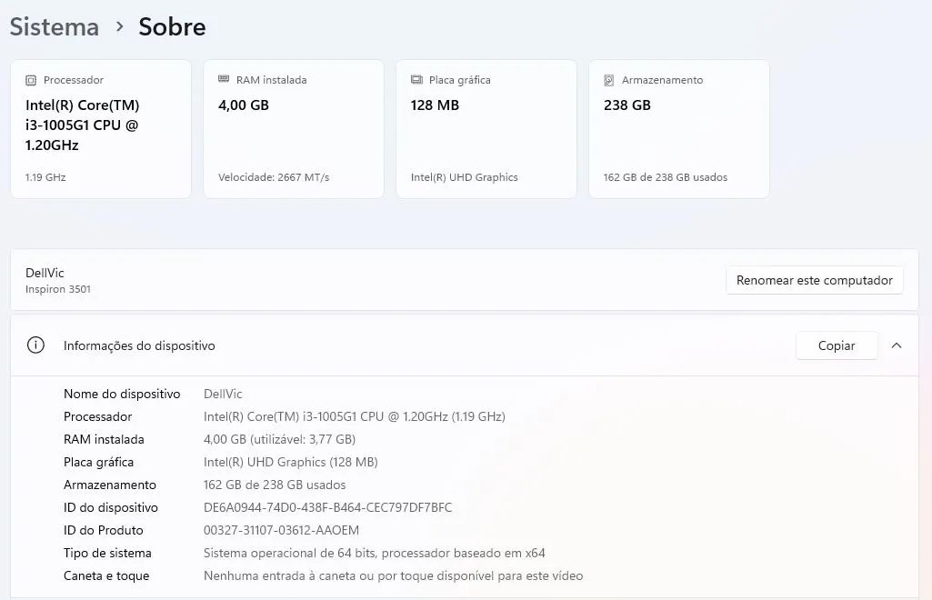The width and height of the screenshot is (932, 600).
Task: Click RAM value '4,00 GB (utilizável: 3,77 GB)'
Action: click(279, 440)
